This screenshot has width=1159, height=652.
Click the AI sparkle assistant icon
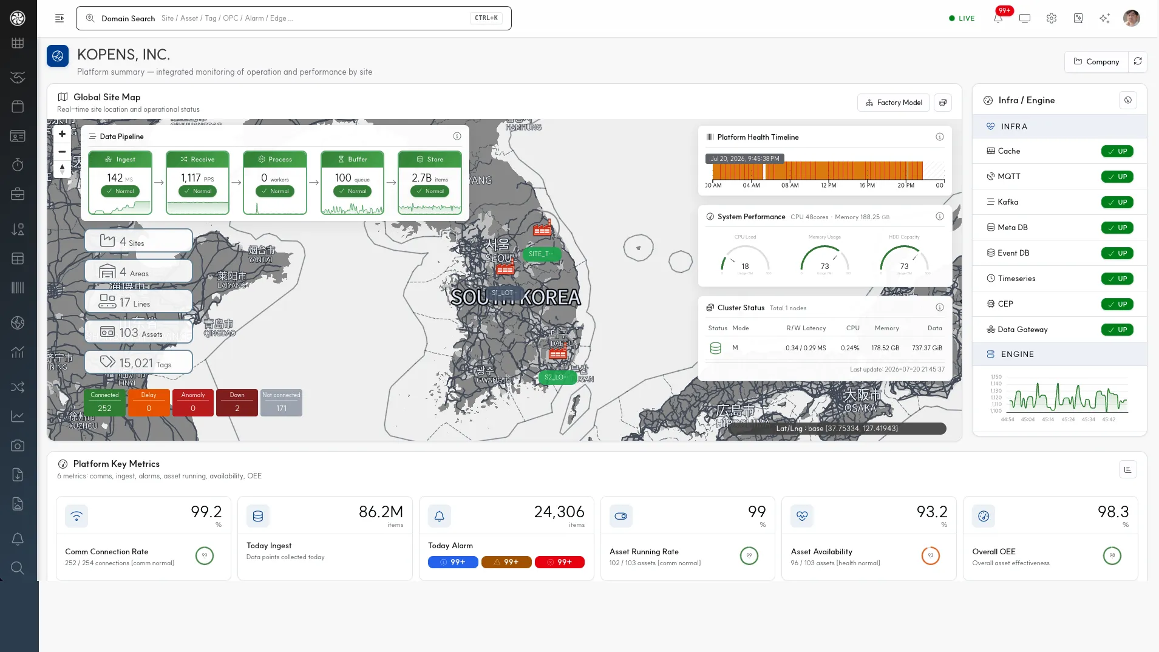pyautogui.click(x=1104, y=18)
